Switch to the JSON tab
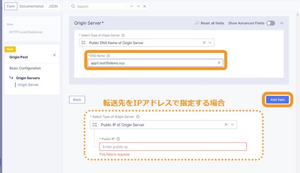The image size is (300, 173). tap(53, 6)
